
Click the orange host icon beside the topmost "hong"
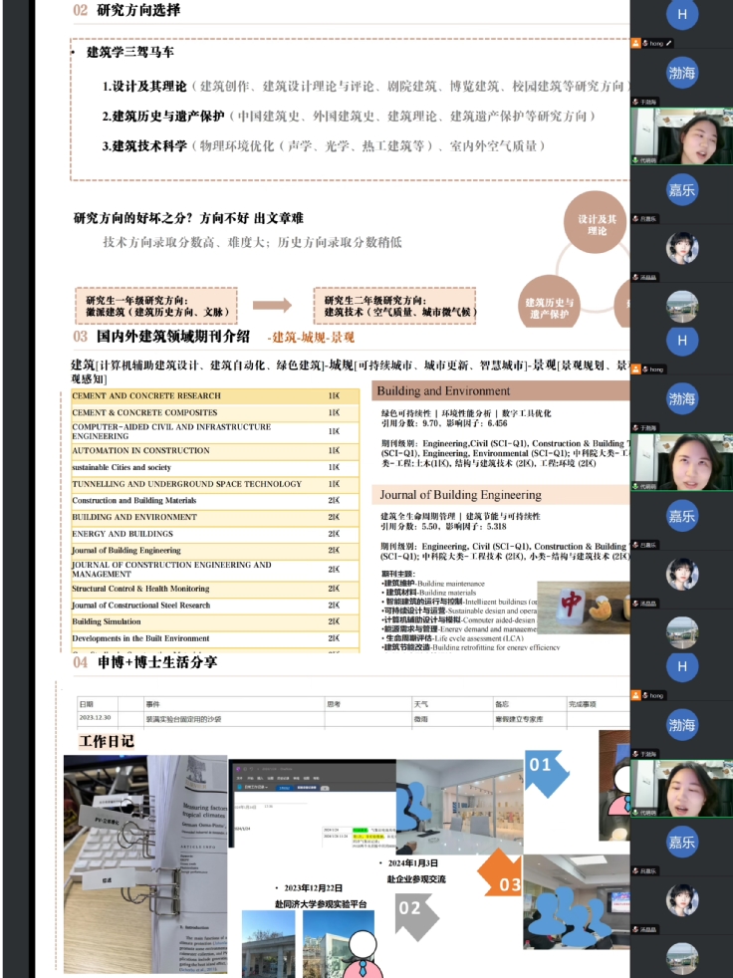point(635,43)
